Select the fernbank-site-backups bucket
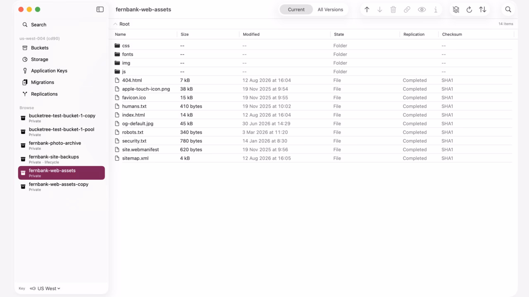Screen dimensions: 529x297 [x=61, y=159]
